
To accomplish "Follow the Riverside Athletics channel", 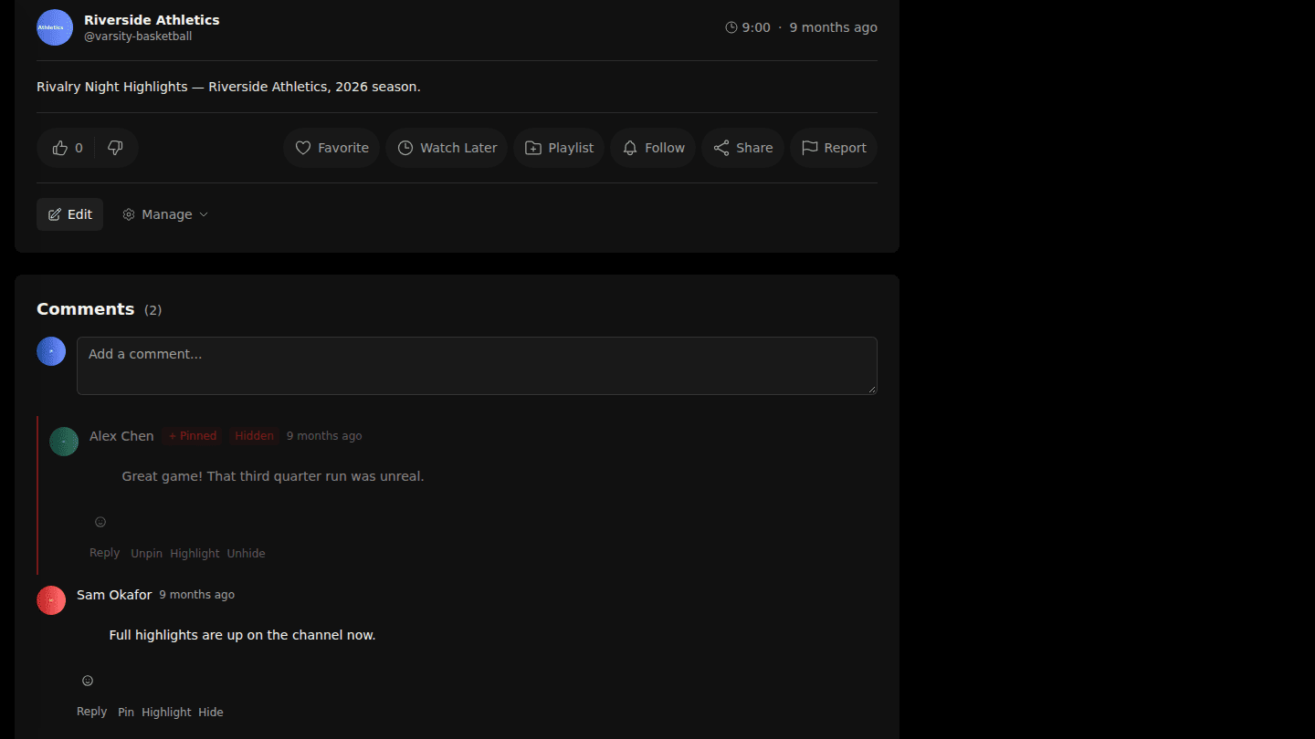I will [x=653, y=148].
